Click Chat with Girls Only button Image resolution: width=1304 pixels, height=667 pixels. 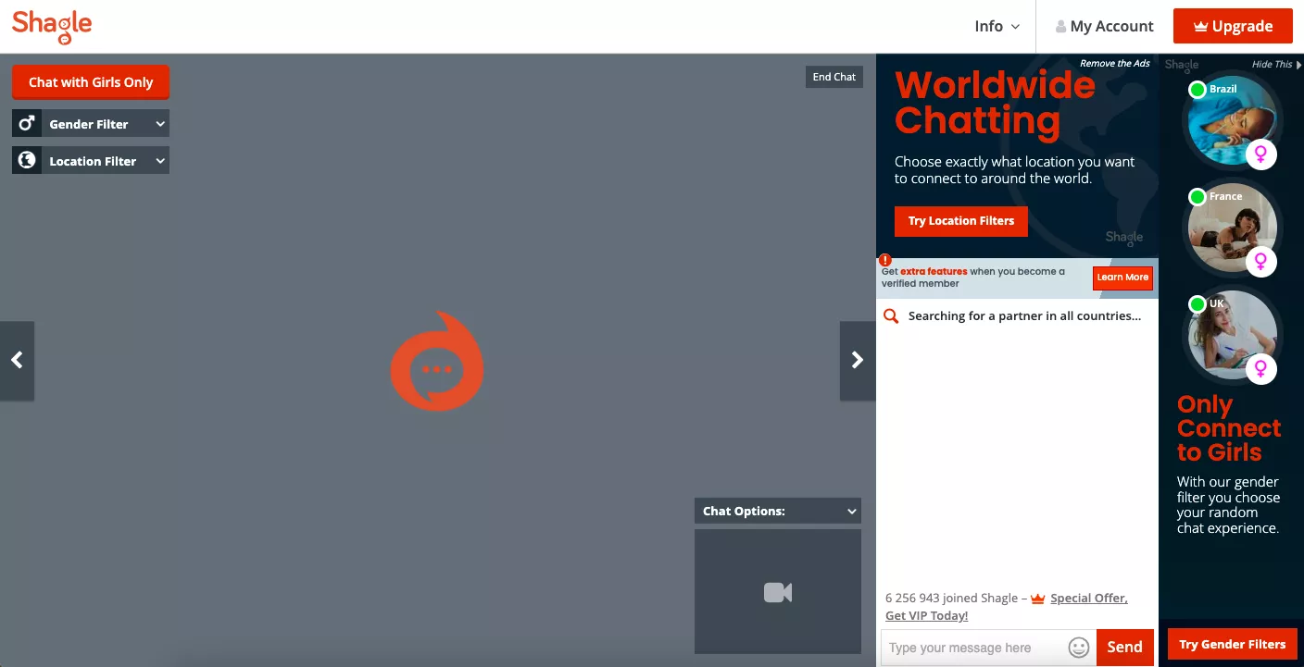click(x=91, y=82)
